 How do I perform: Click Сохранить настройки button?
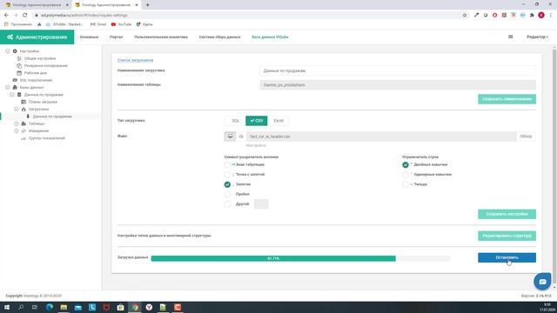tap(507, 214)
